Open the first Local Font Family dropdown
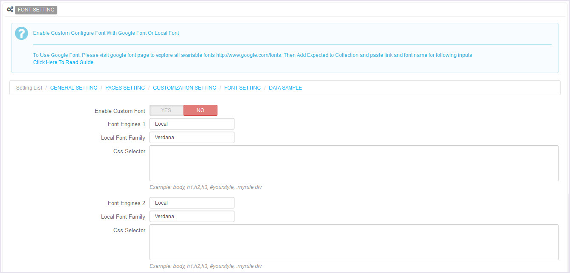 click(192, 138)
